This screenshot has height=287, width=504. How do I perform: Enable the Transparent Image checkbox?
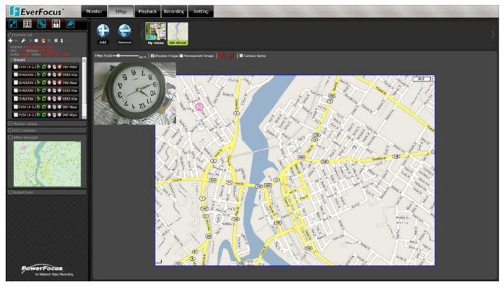181,56
